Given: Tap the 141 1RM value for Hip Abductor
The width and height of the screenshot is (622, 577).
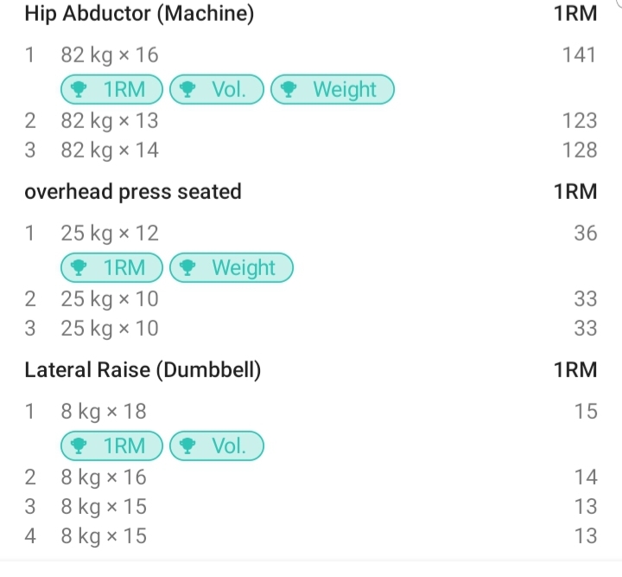Looking at the screenshot, I should click(x=579, y=55).
